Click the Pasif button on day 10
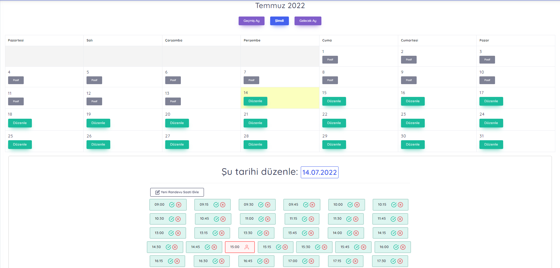The image size is (560, 268). (487, 80)
